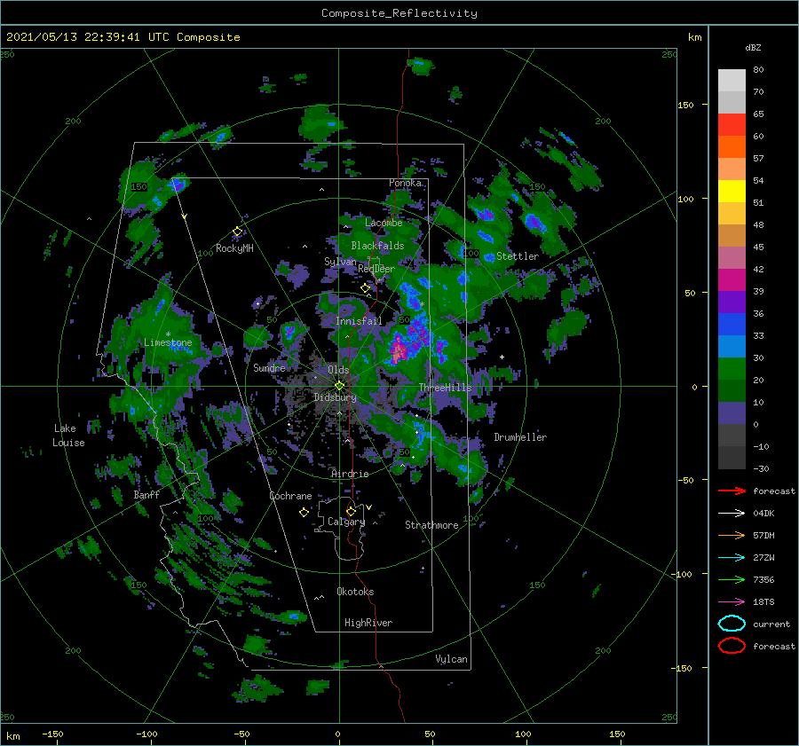Select the purple 36–39 dBZ legend swatch

(x=732, y=302)
